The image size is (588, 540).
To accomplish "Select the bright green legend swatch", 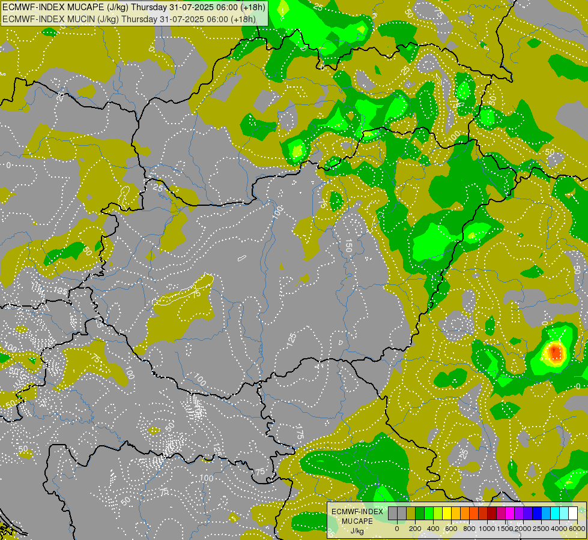I will tap(429, 513).
